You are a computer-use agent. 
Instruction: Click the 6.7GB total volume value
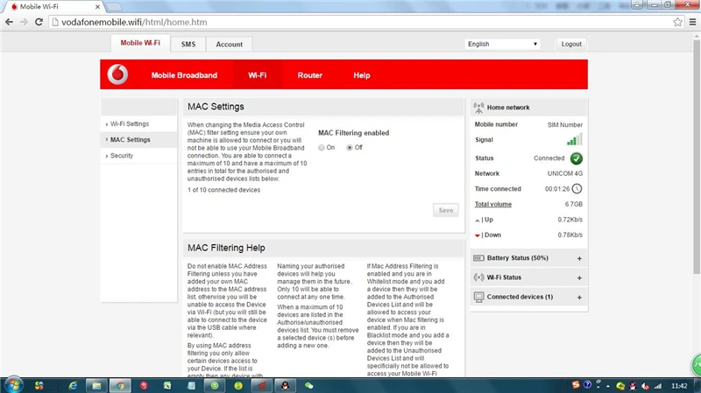coord(574,204)
